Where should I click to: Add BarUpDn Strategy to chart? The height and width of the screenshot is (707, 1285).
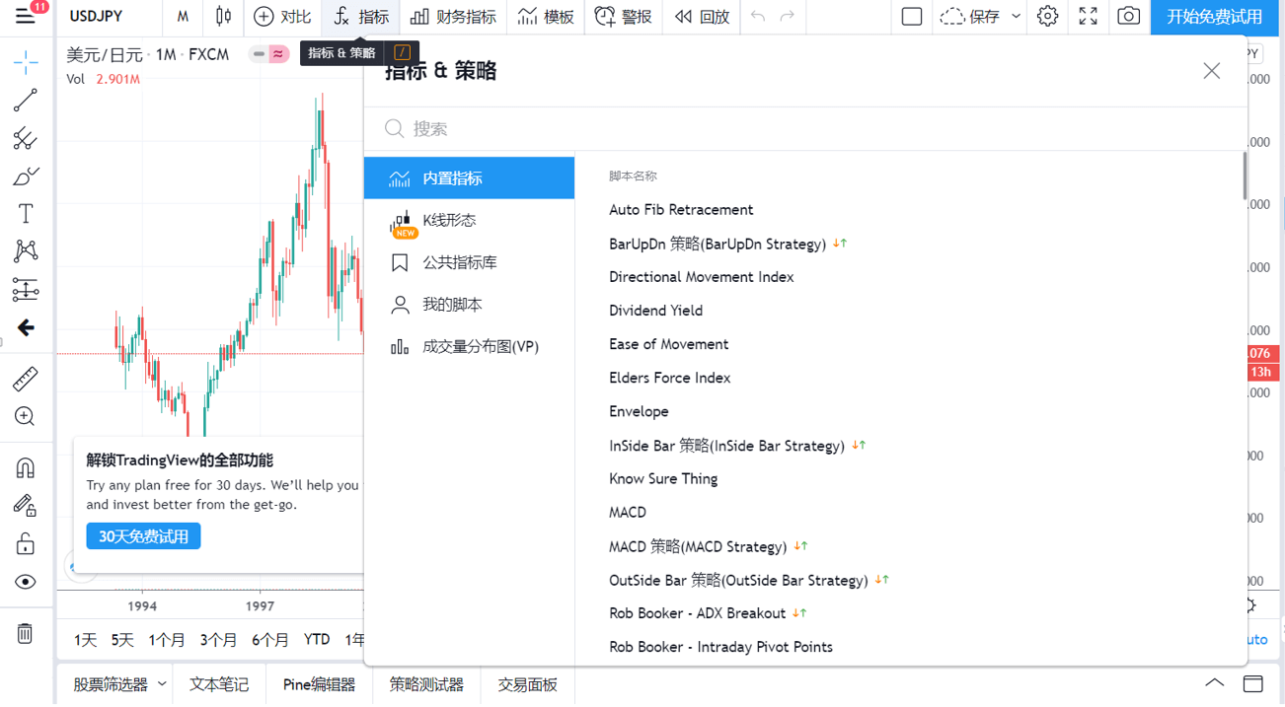(718, 244)
